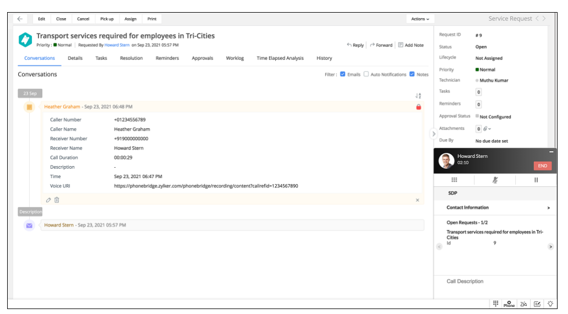The width and height of the screenshot is (568, 314).
Task: Uncheck the Notes filter checkbox
Action: [412, 74]
